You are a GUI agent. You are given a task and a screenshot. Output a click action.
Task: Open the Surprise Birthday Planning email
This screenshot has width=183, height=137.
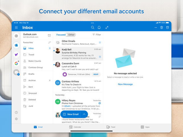click(x=78, y=54)
